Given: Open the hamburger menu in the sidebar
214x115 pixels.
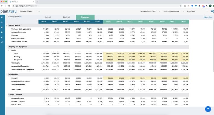Looking at the screenshot, I should (2, 17).
